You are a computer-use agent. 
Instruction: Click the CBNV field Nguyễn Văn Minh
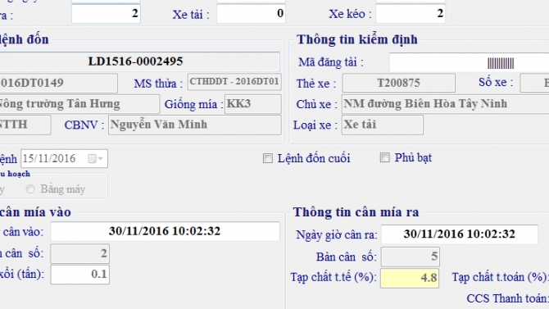click(195, 125)
